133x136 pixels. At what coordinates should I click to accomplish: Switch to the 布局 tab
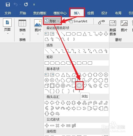(118, 13)
